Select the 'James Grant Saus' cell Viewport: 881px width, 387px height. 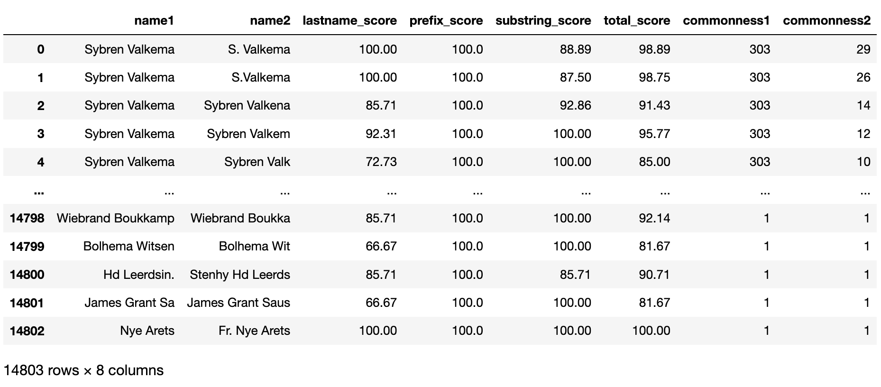[x=239, y=303]
